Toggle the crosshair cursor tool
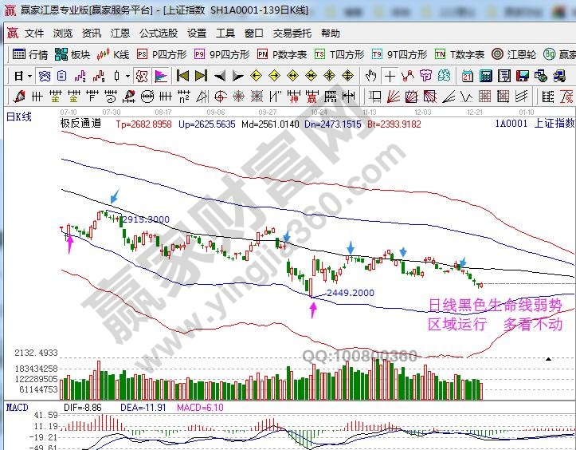This screenshot has width=576, height=450. tap(389, 77)
